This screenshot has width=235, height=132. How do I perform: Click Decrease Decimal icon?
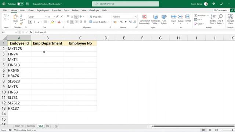(135, 22)
